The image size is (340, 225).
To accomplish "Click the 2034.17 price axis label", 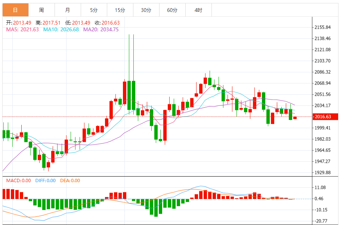I will tap(322, 105).
